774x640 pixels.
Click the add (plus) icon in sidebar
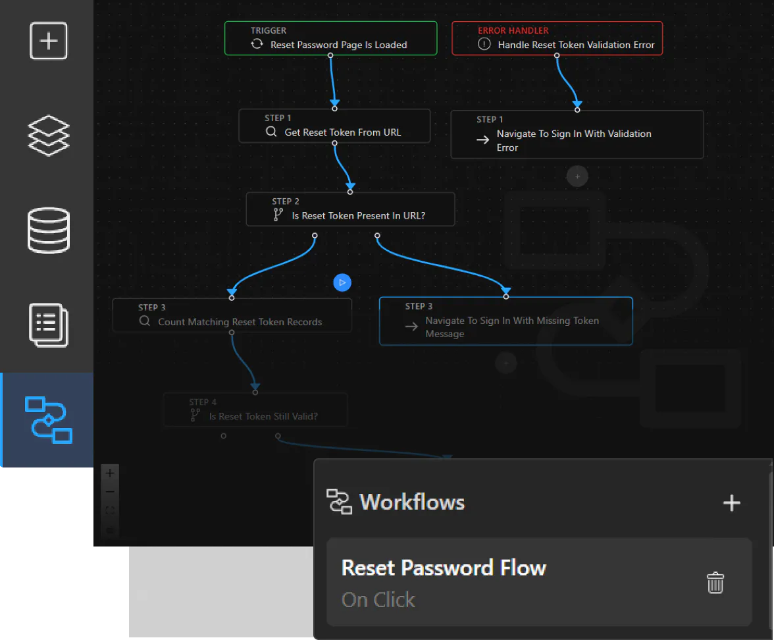49,41
